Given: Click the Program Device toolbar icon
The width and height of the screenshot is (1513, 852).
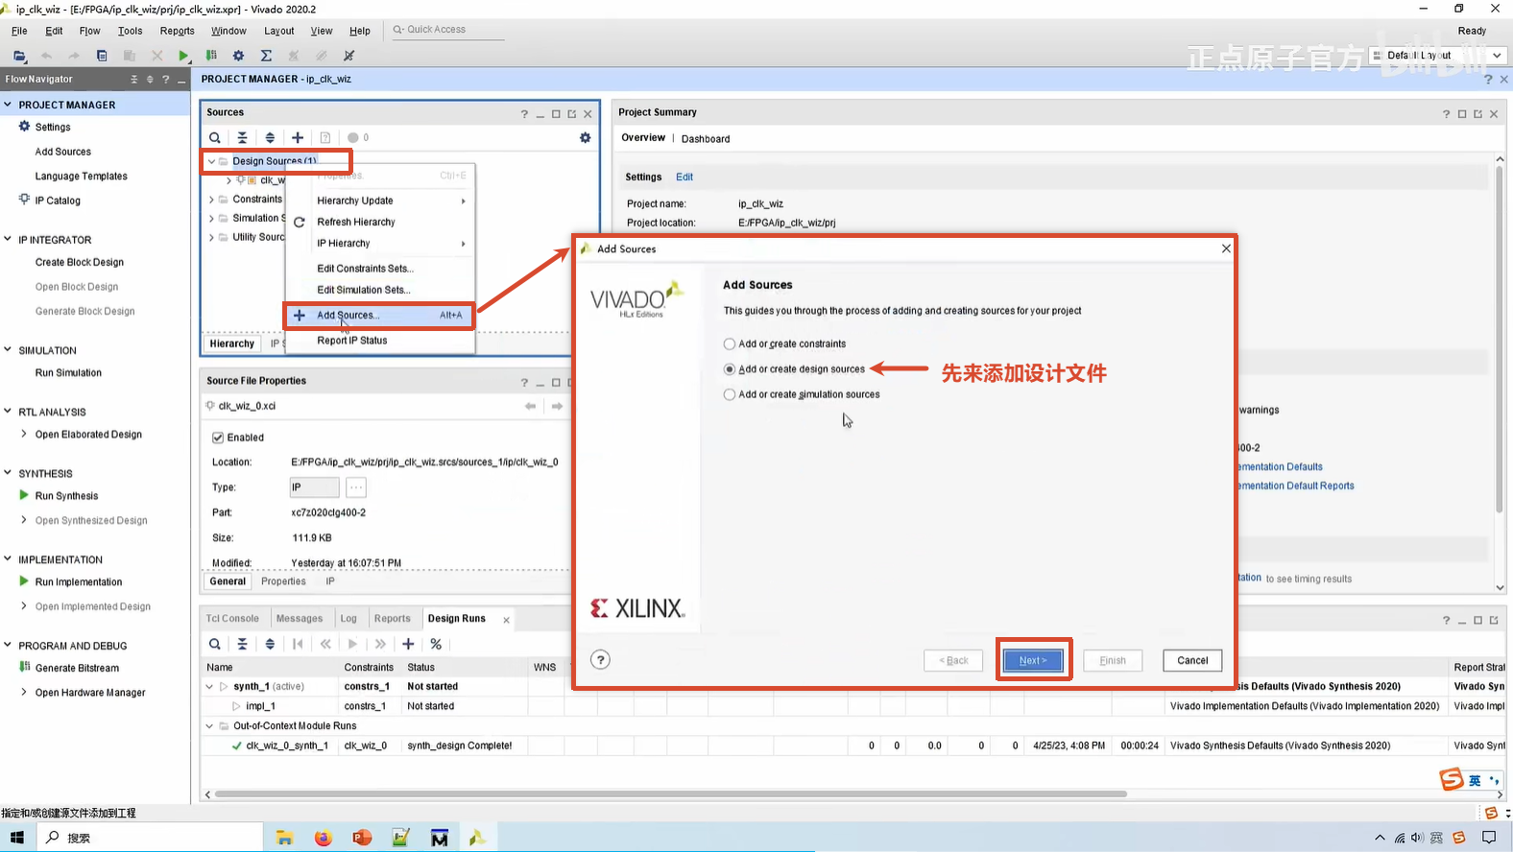Looking at the screenshot, I should 211,56.
